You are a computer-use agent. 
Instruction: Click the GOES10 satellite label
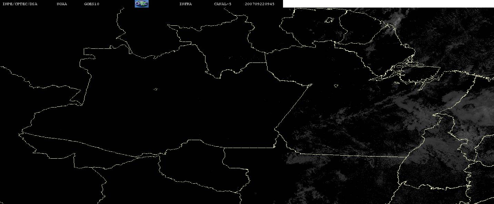coord(92,4)
